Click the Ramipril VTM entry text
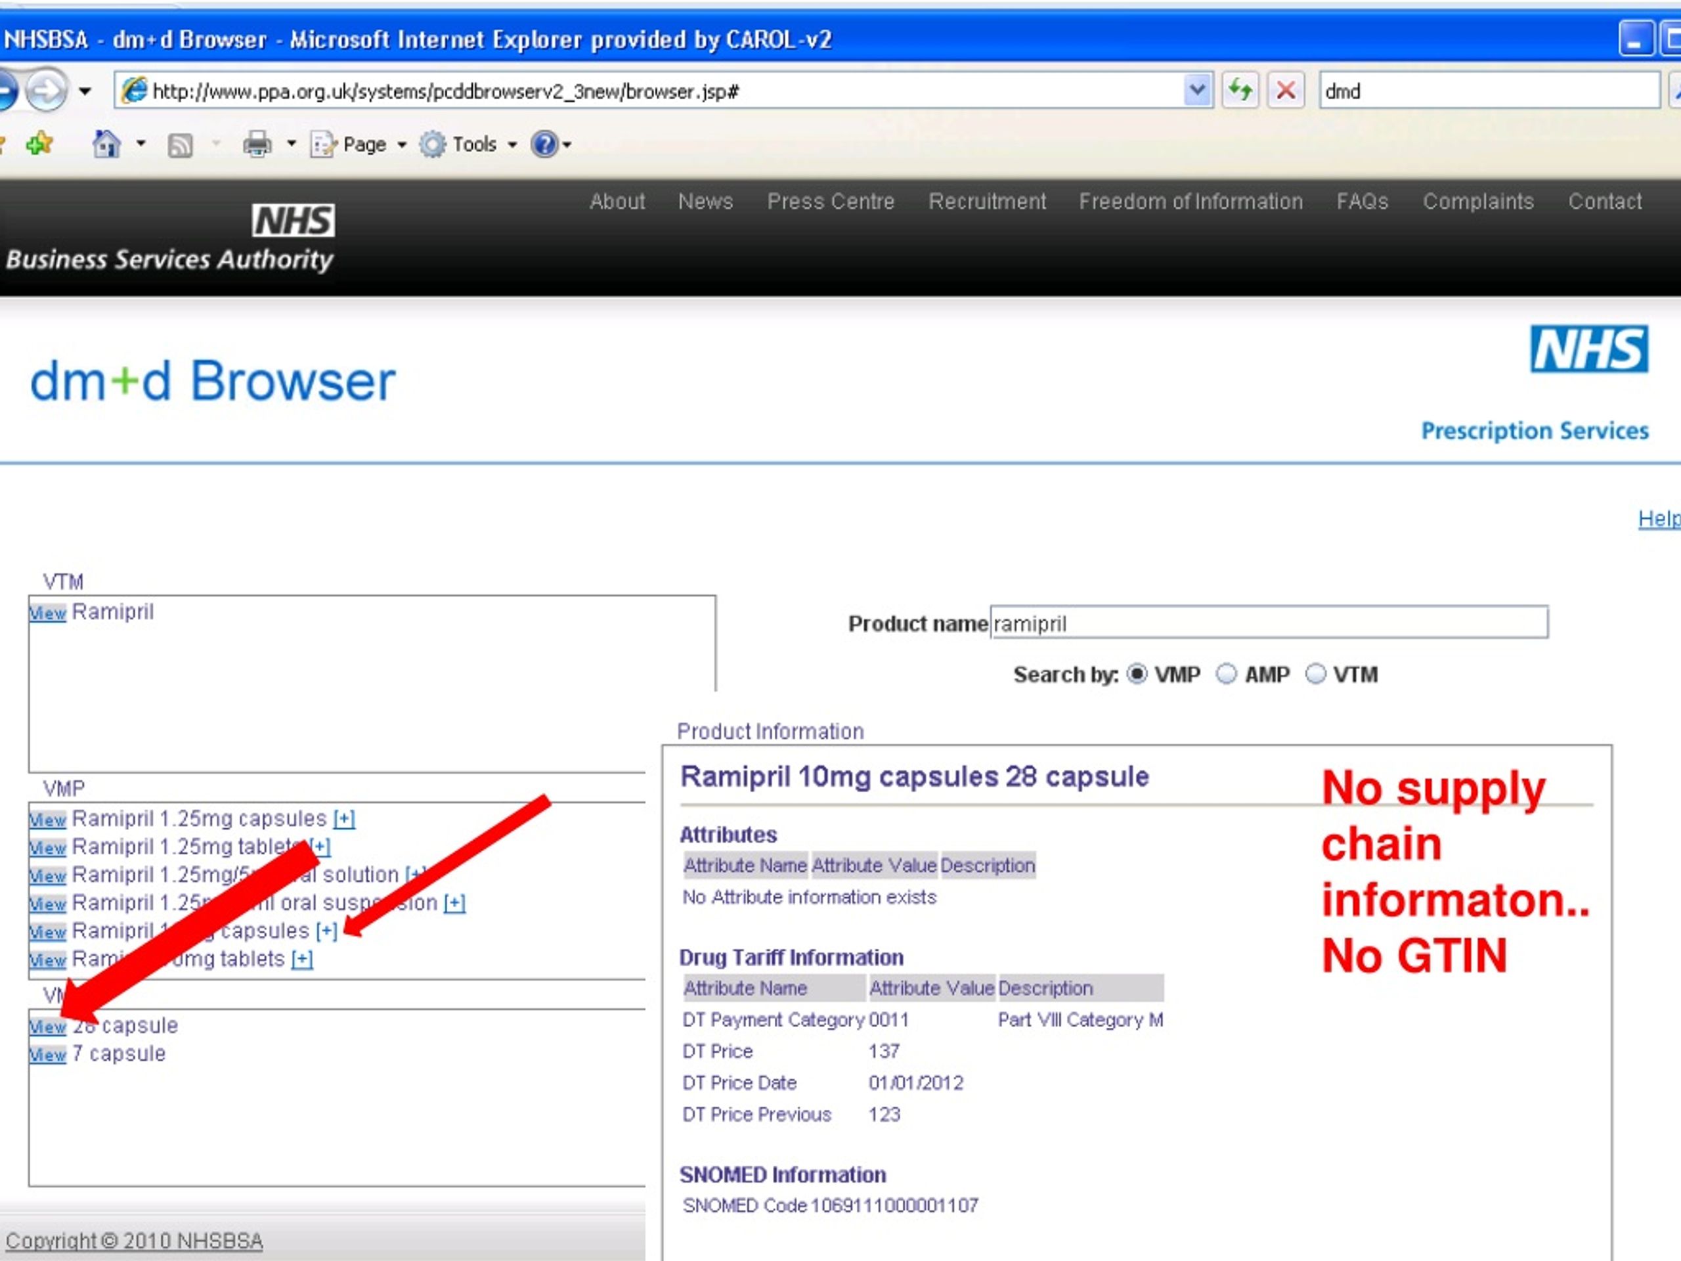Screen dimensions: 1681x1261 [112, 612]
